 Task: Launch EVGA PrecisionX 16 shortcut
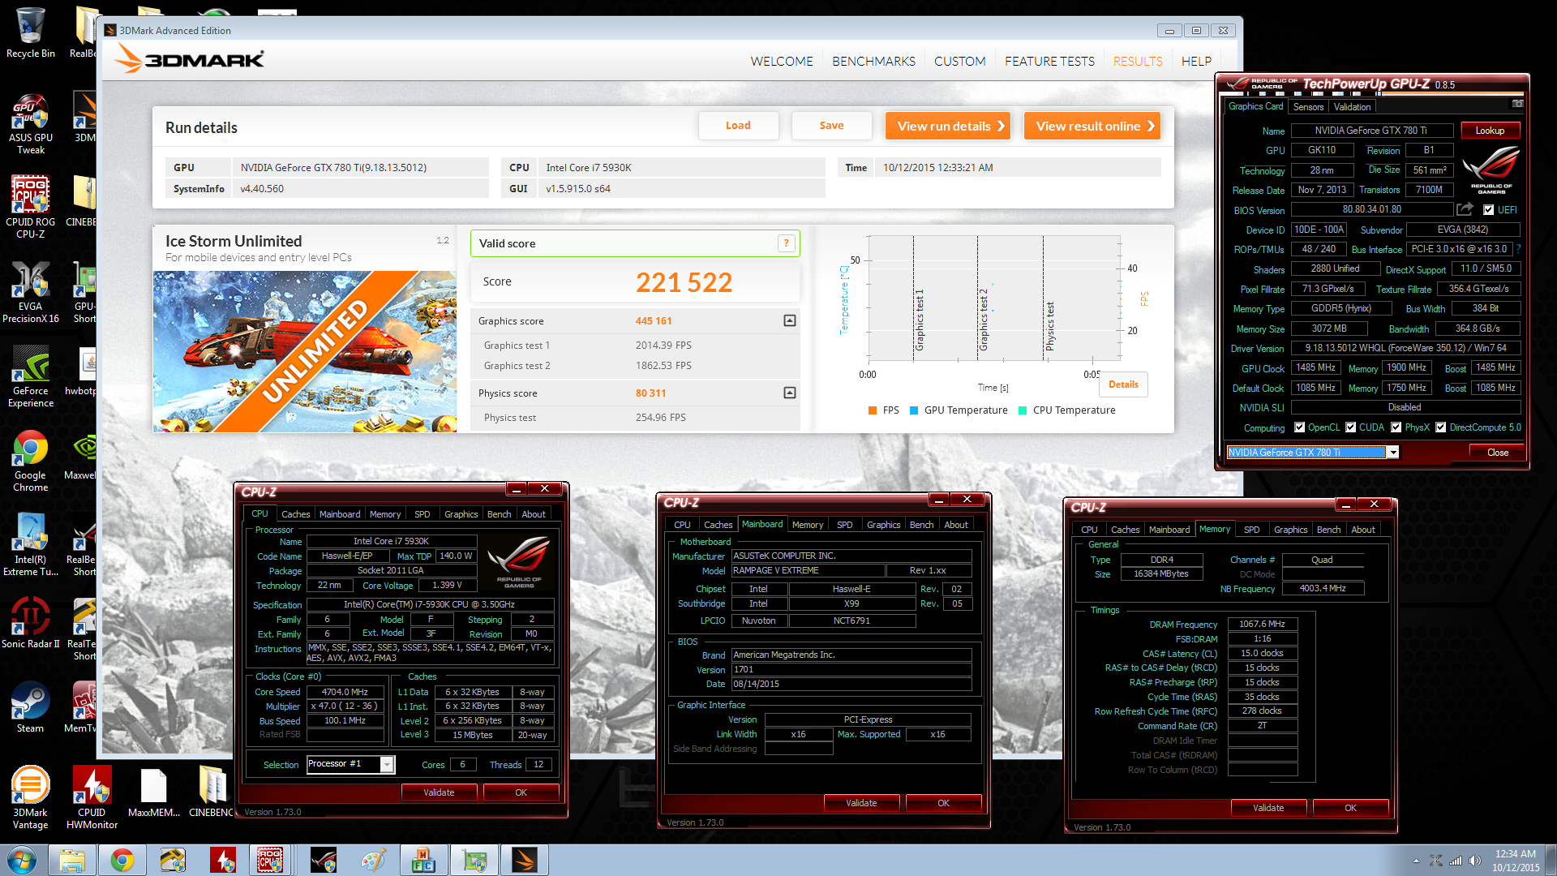[31, 292]
